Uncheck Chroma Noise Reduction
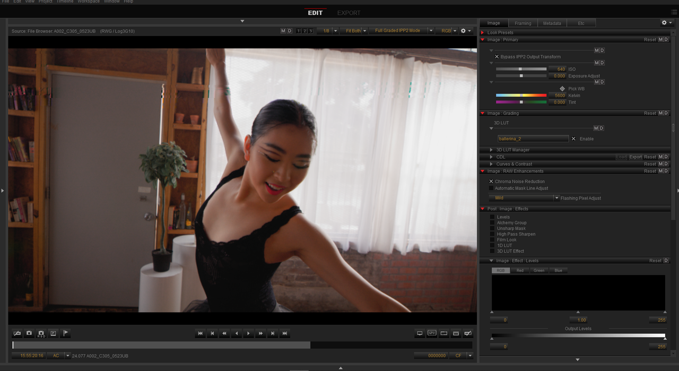The height and width of the screenshot is (371, 679). 491,182
